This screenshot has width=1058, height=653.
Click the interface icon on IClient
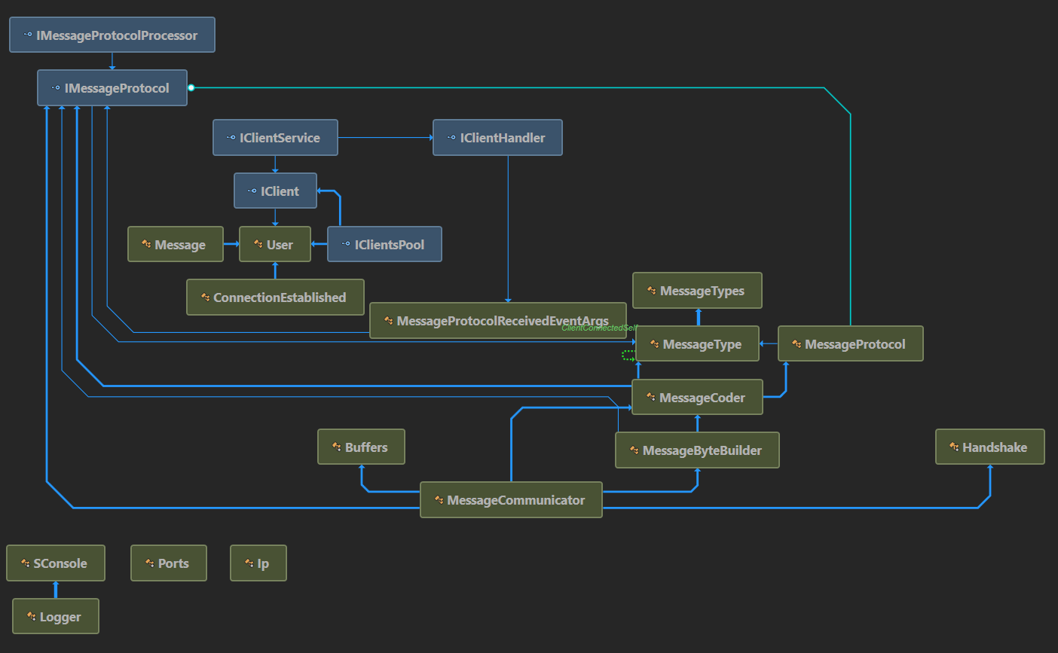click(252, 191)
